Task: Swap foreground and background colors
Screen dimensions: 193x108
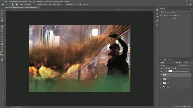Action: [x=3, y=52]
